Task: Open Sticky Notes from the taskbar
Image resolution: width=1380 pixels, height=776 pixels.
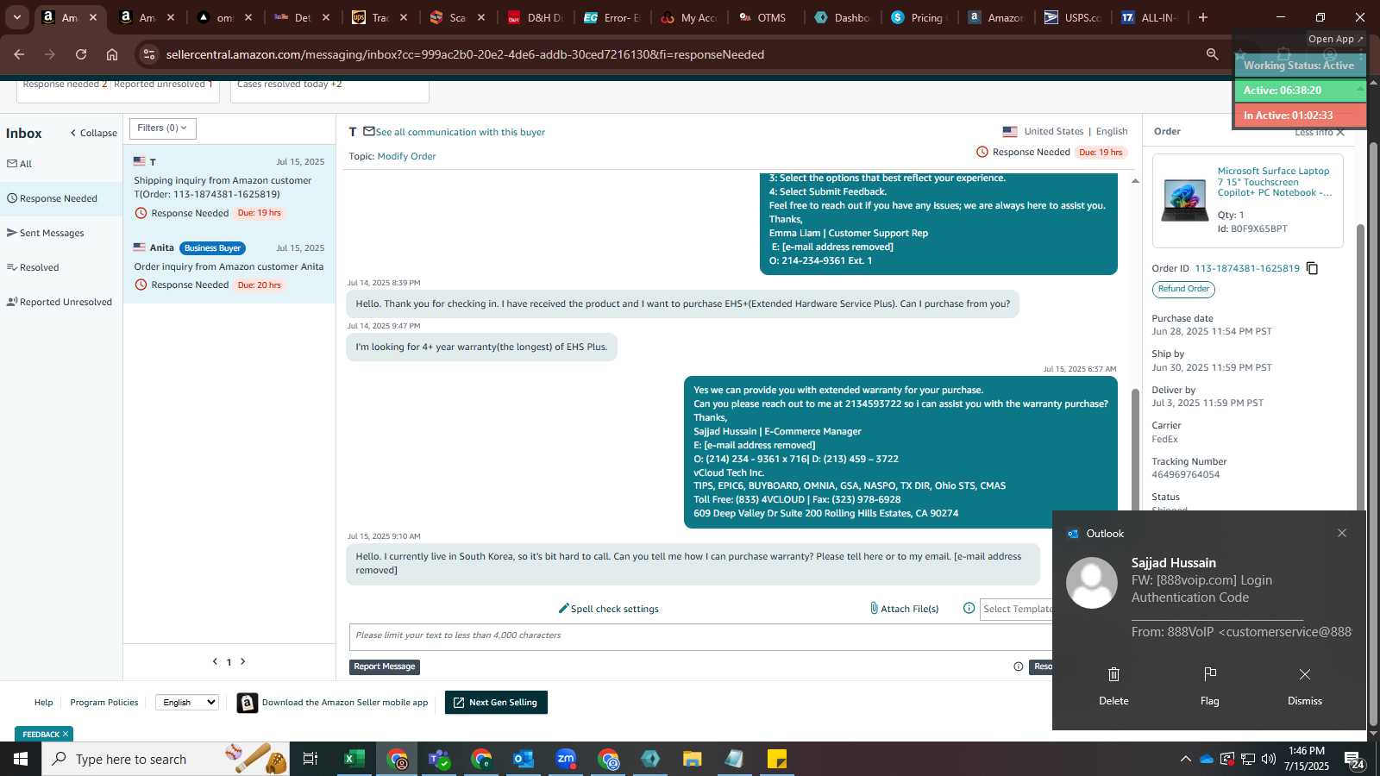Action: point(777,759)
